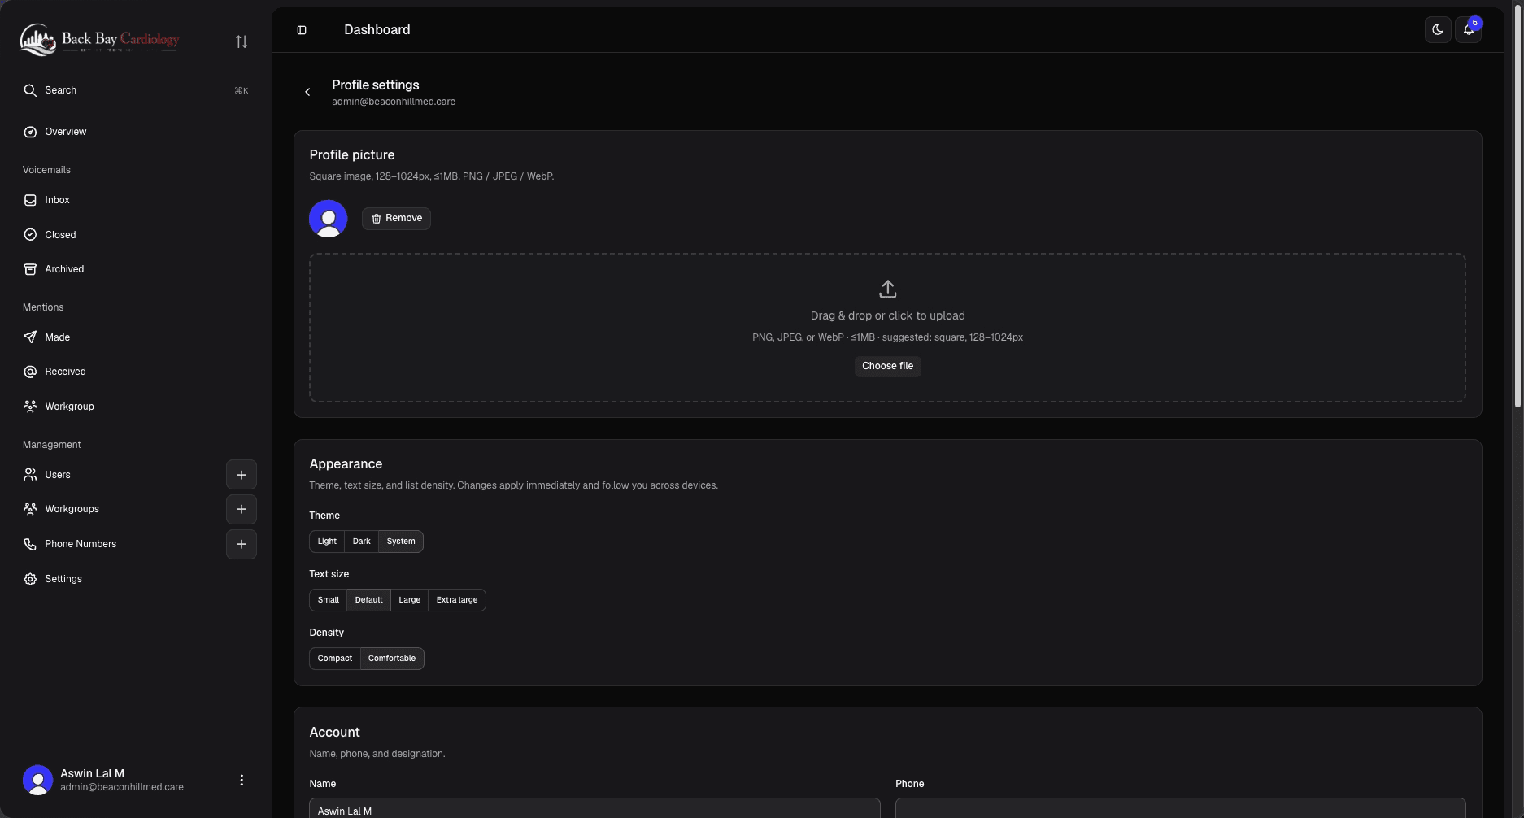Click the profile avatar picture
Image resolution: width=1524 pixels, height=818 pixels.
coord(329,219)
